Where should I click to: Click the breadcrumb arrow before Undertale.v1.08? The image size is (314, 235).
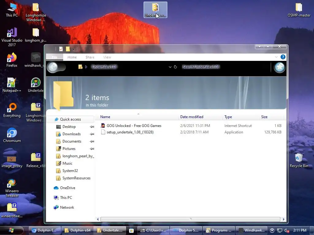(x=86, y=67)
